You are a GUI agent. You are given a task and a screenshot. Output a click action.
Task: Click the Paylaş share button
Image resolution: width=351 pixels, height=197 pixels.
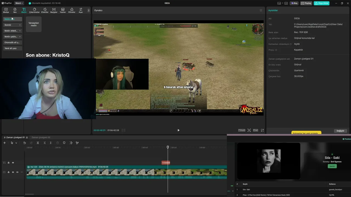(306, 3)
